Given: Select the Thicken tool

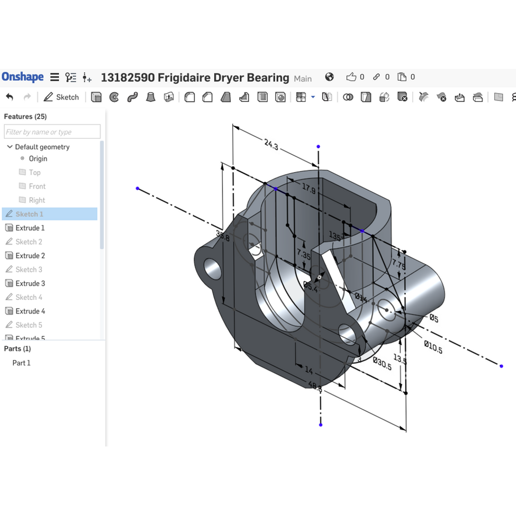Looking at the screenshot, I should point(169,97).
